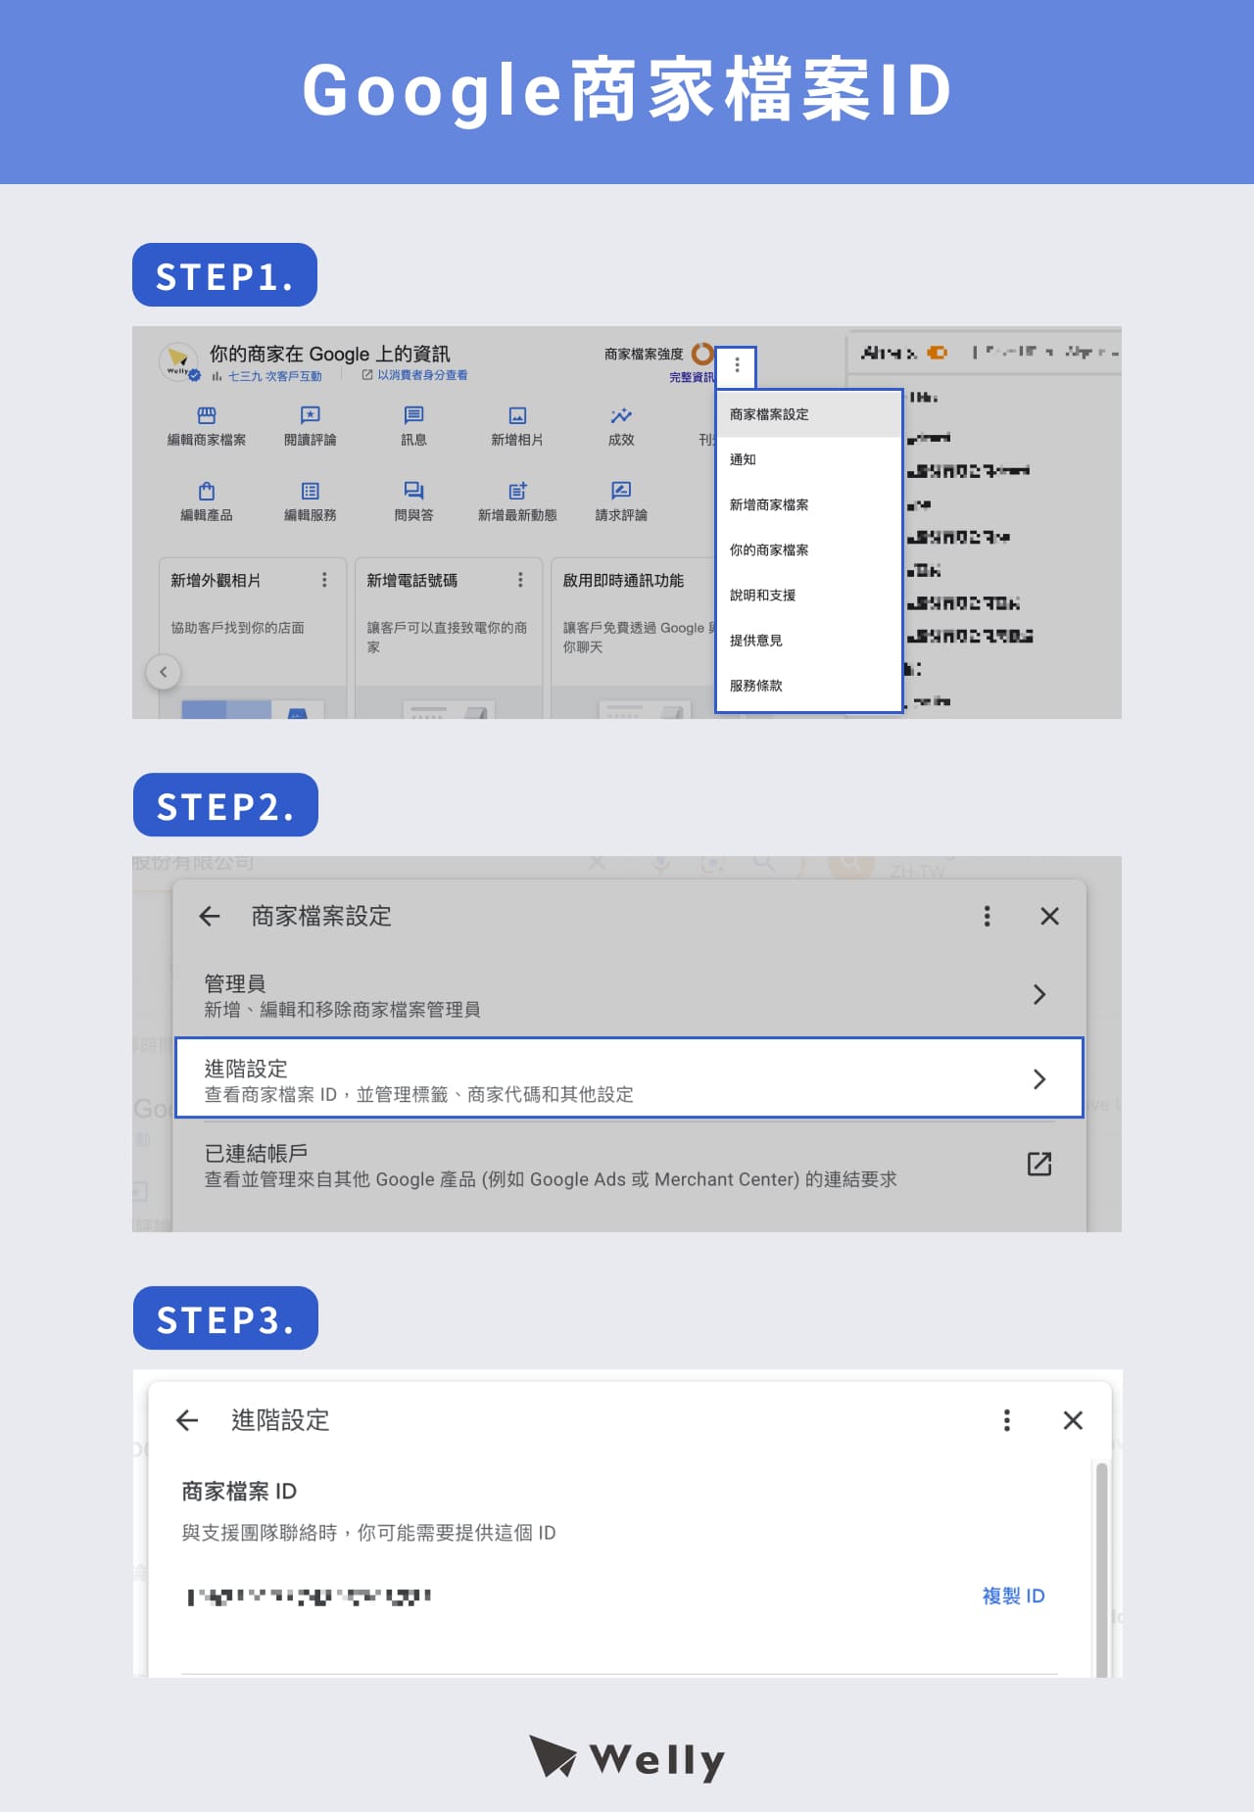1254x1812 pixels.
Task: Close the 商家檔案設定 dialog
Action: pyautogui.click(x=1049, y=916)
